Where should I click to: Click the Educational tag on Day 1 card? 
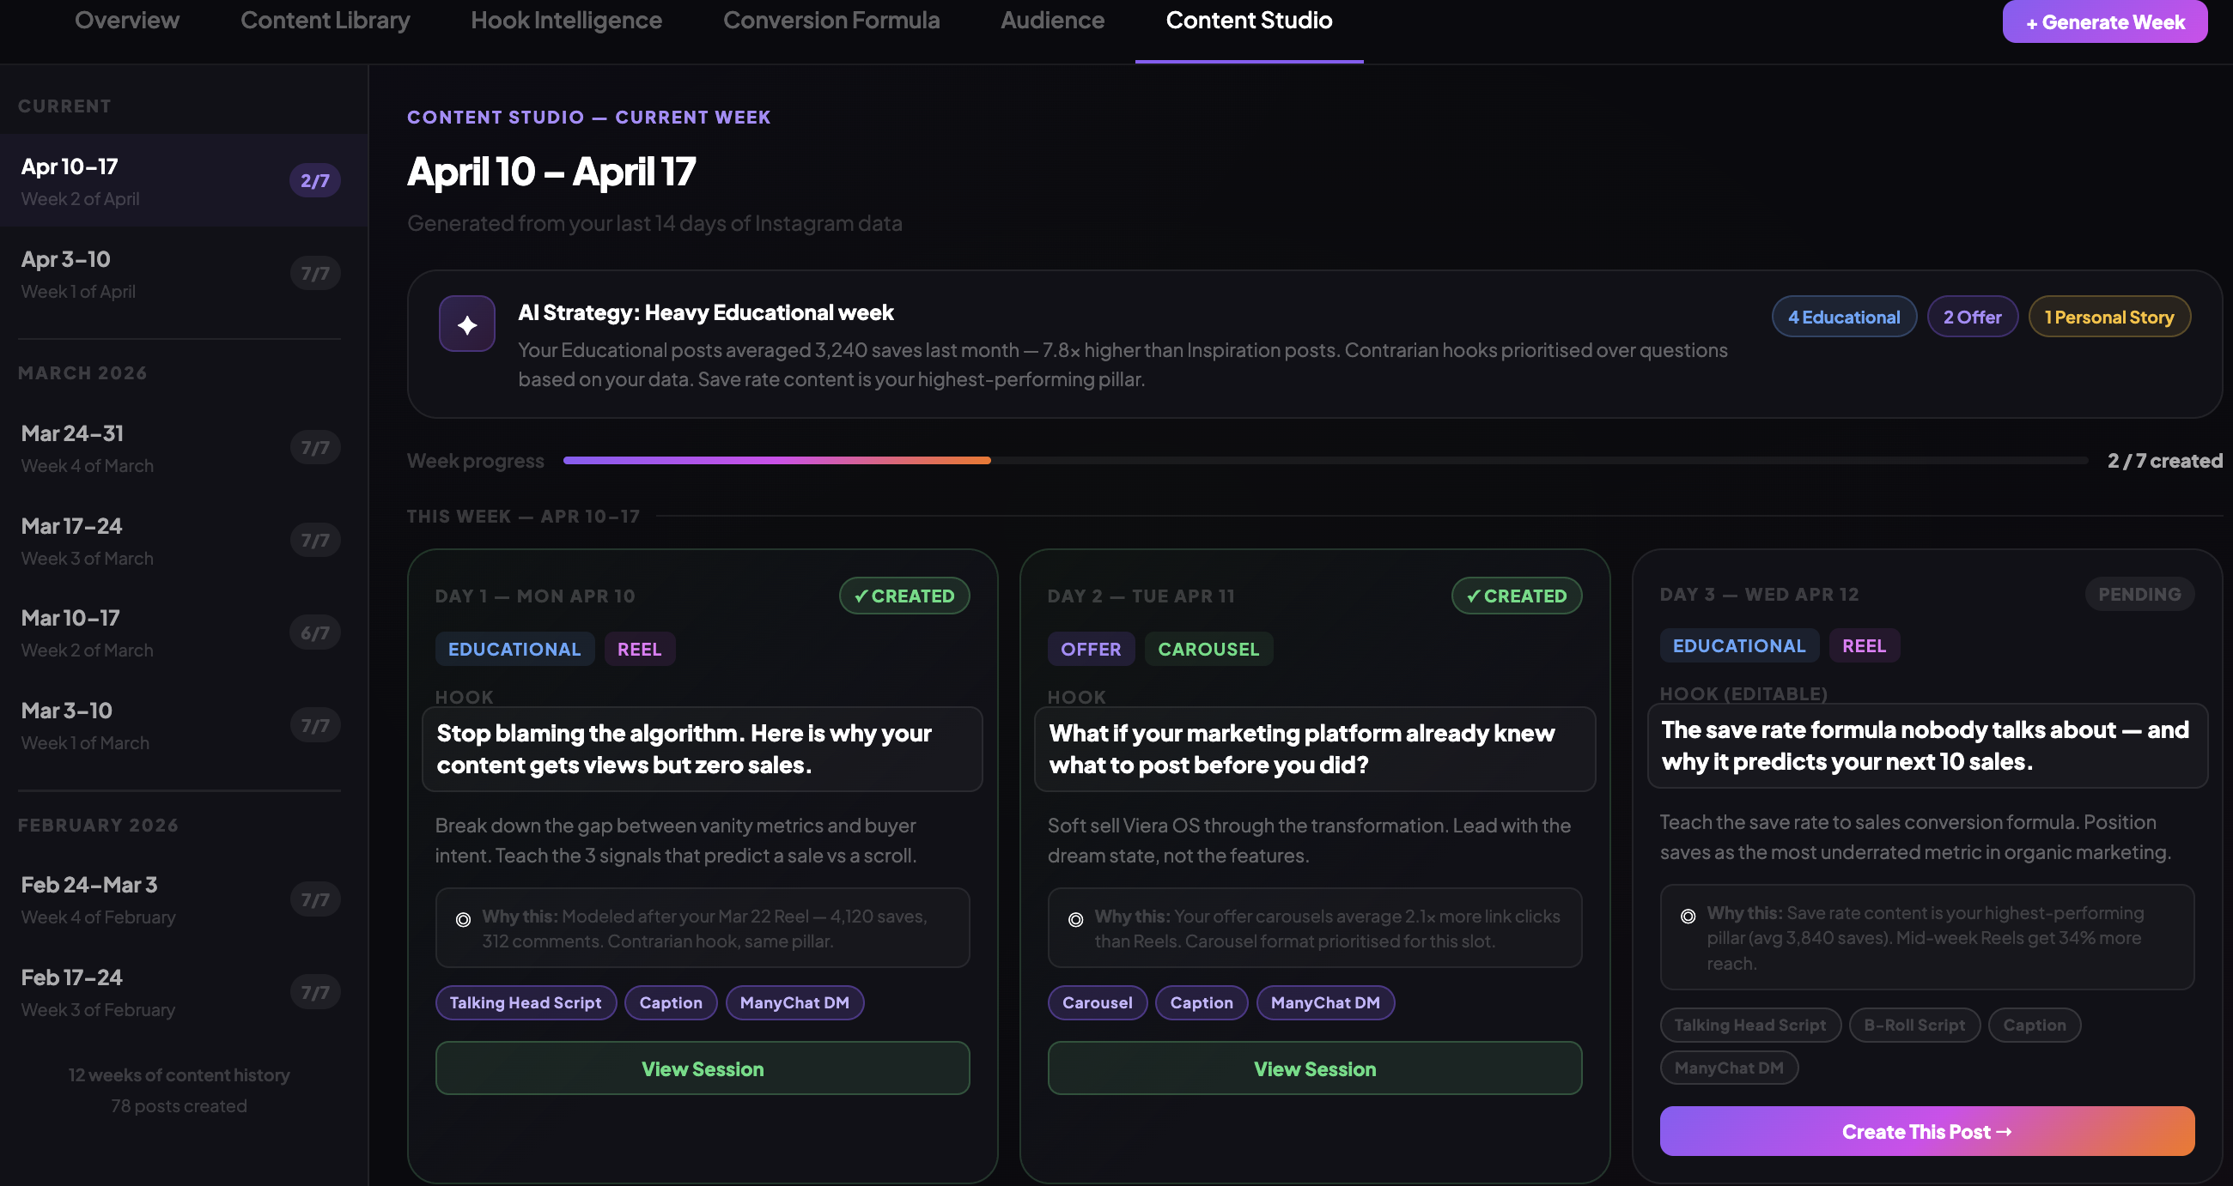(514, 648)
